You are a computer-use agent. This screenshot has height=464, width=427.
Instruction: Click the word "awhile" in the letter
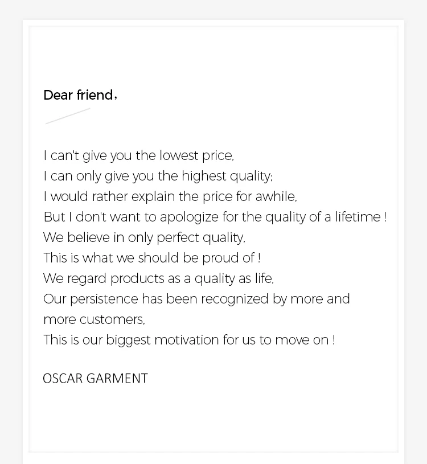(276, 196)
